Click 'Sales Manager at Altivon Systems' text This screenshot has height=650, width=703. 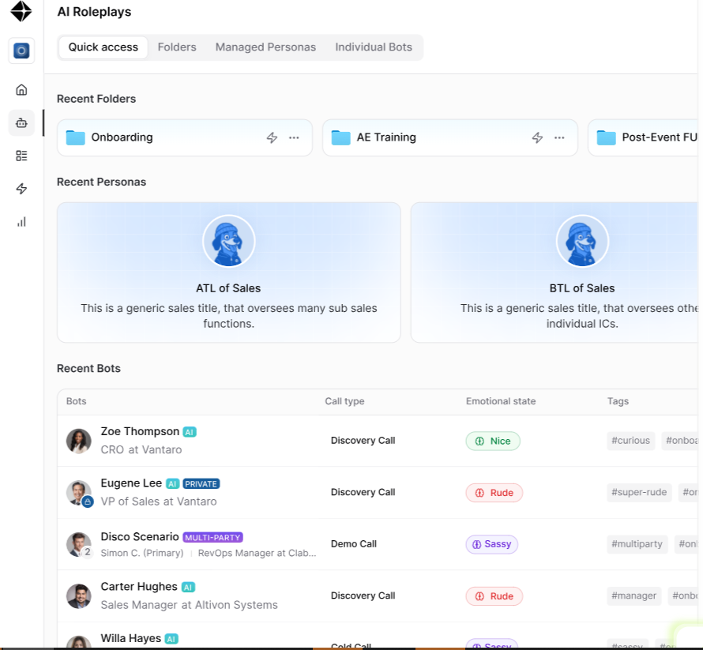click(190, 605)
